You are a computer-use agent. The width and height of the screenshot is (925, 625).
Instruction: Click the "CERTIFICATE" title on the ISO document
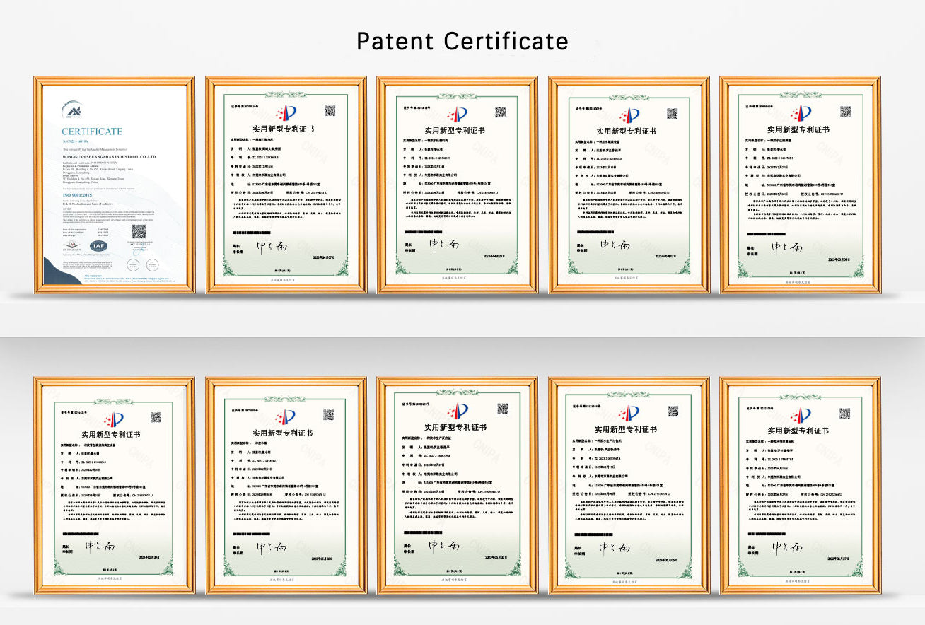tap(92, 132)
